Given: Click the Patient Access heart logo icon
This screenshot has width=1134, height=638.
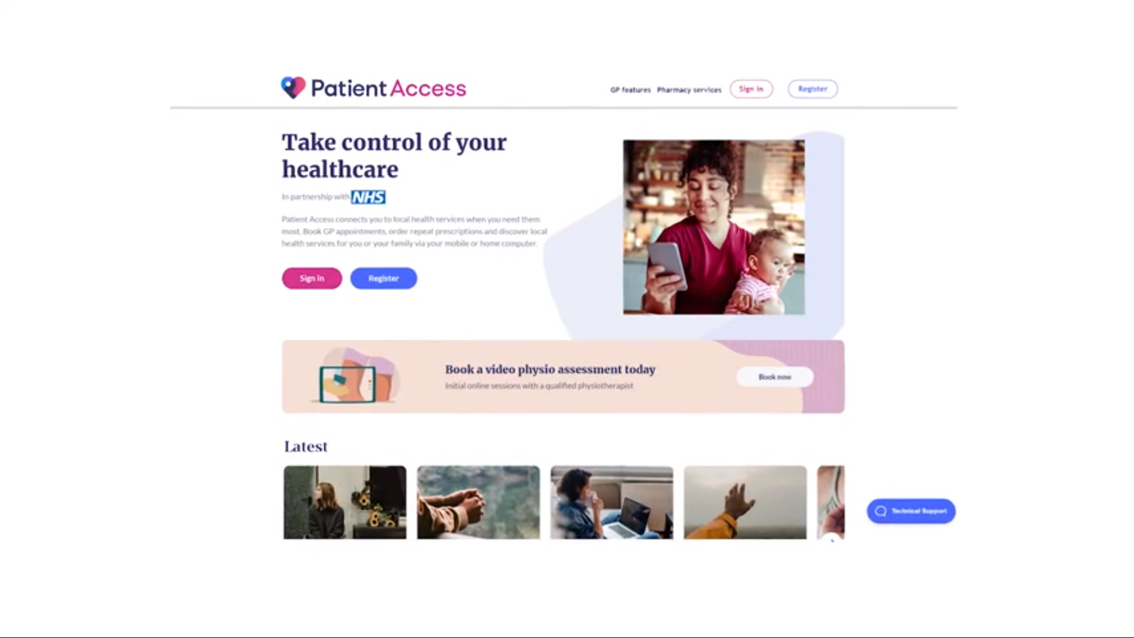Looking at the screenshot, I should (x=293, y=88).
